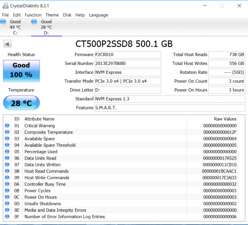Click the Rotation Rate value field

click(227, 72)
